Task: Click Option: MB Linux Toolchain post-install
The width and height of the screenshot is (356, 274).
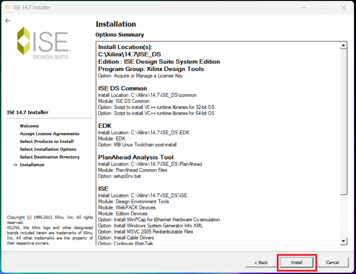Action: (137, 144)
